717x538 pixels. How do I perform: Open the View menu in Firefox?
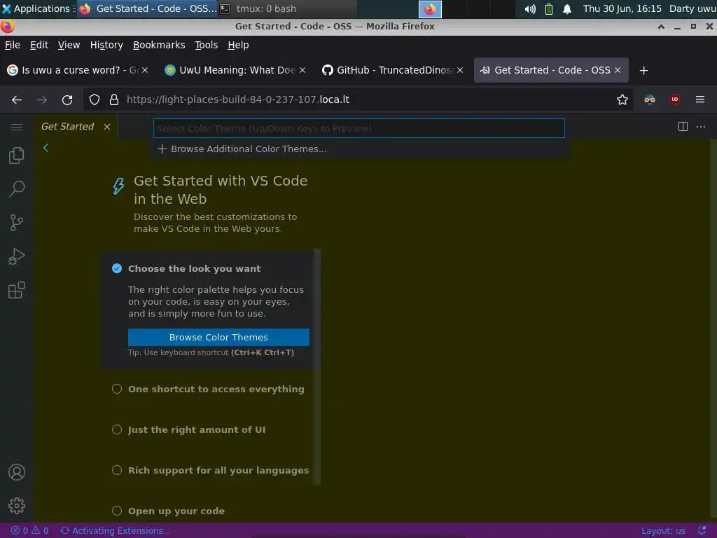pos(69,45)
